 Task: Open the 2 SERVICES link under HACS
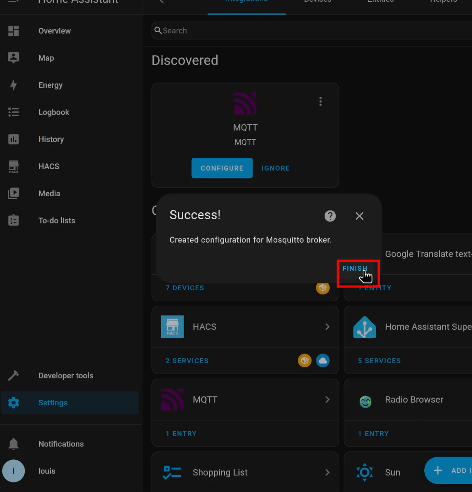(187, 361)
